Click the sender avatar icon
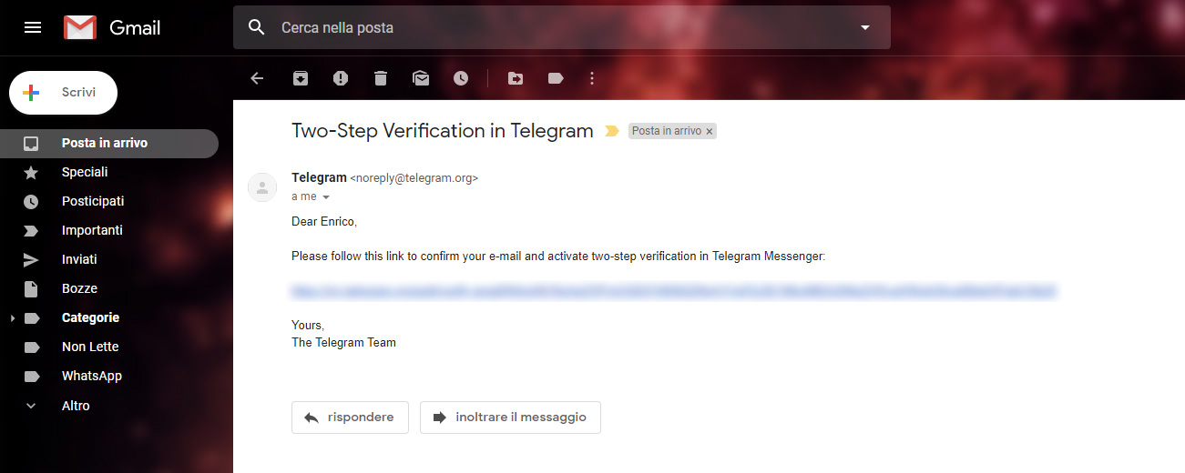 pyautogui.click(x=262, y=187)
